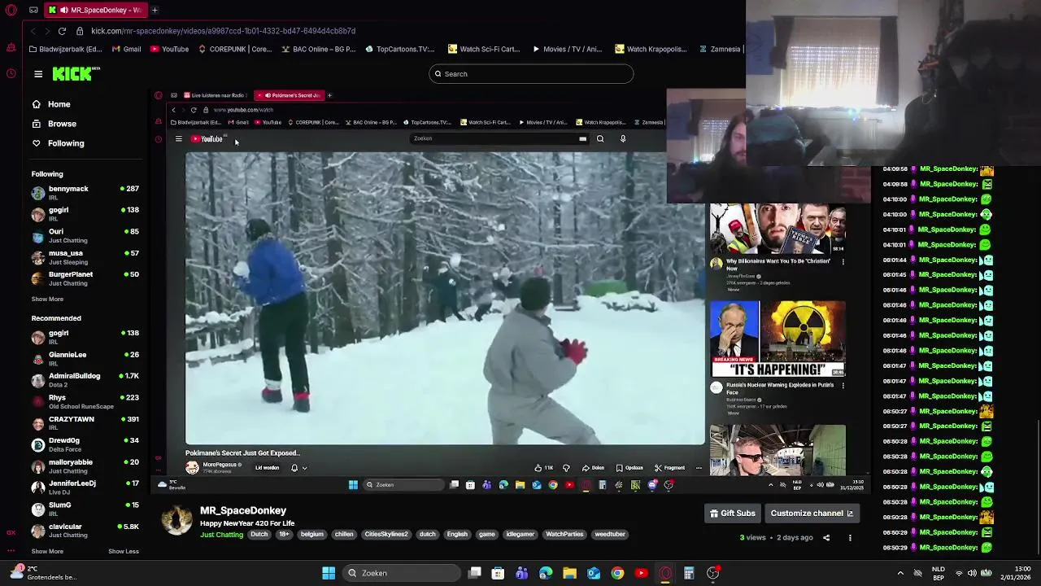Viewport: 1041px width, 586px height.
Task: Click the Gift Subs button
Action: click(x=733, y=514)
